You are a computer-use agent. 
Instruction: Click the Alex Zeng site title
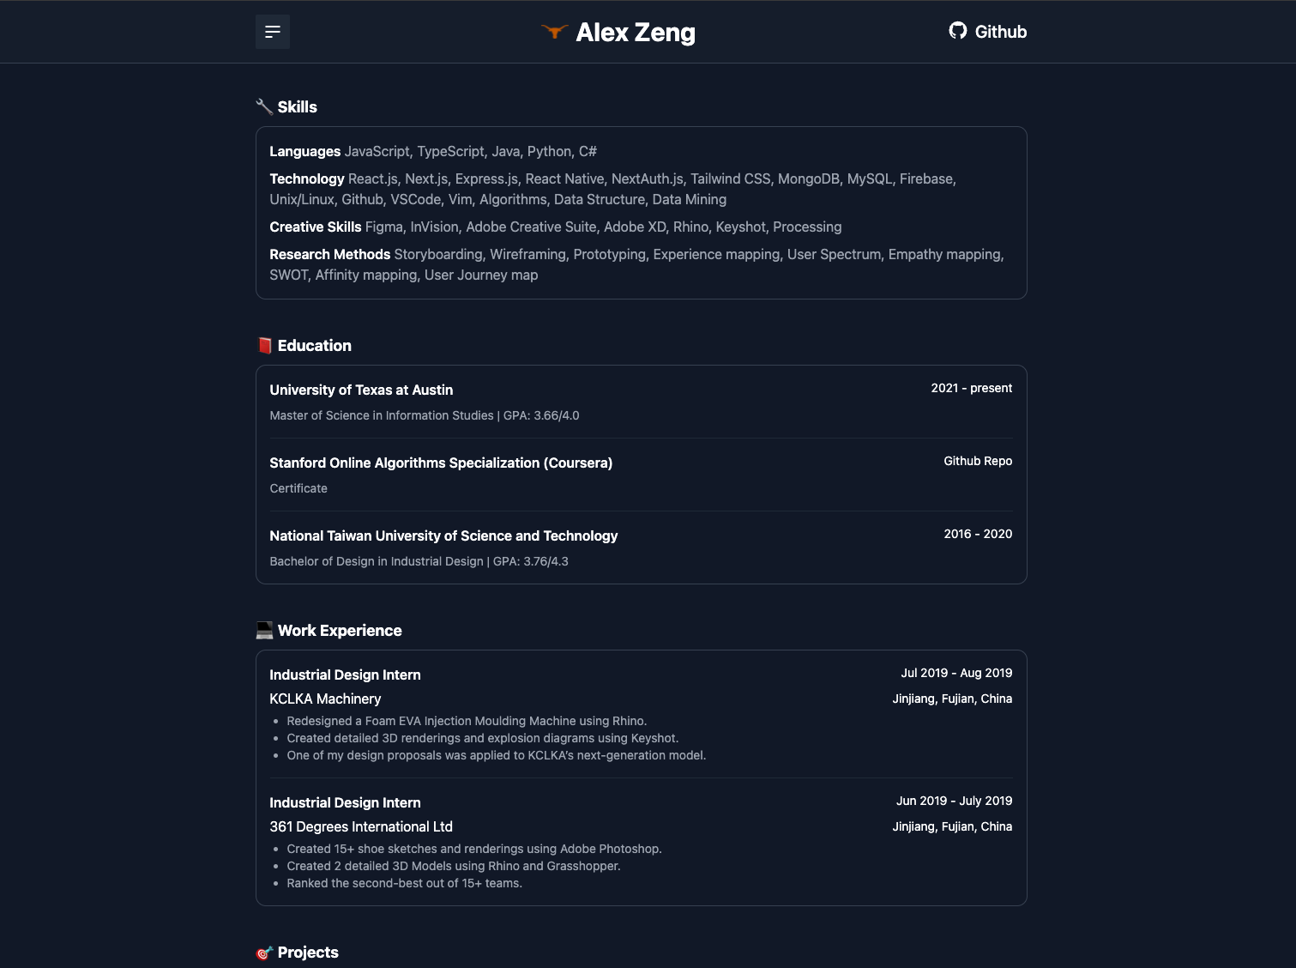point(636,32)
